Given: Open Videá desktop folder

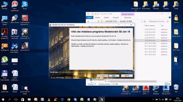Looking at the screenshot, I should 176,5.
